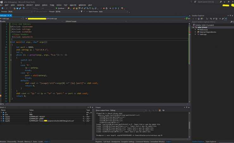The width and height of the screenshot is (234, 143).
Task: Open the TOOLS menu
Action: coord(59,5)
